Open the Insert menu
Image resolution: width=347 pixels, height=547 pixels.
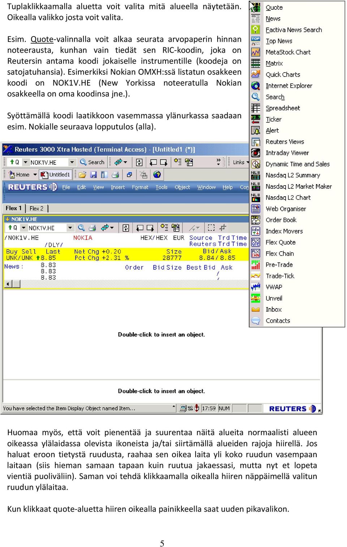click(118, 187)
